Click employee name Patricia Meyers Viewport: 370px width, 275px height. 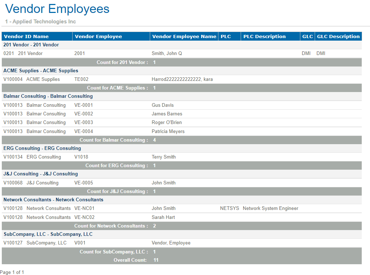[168, 132]
